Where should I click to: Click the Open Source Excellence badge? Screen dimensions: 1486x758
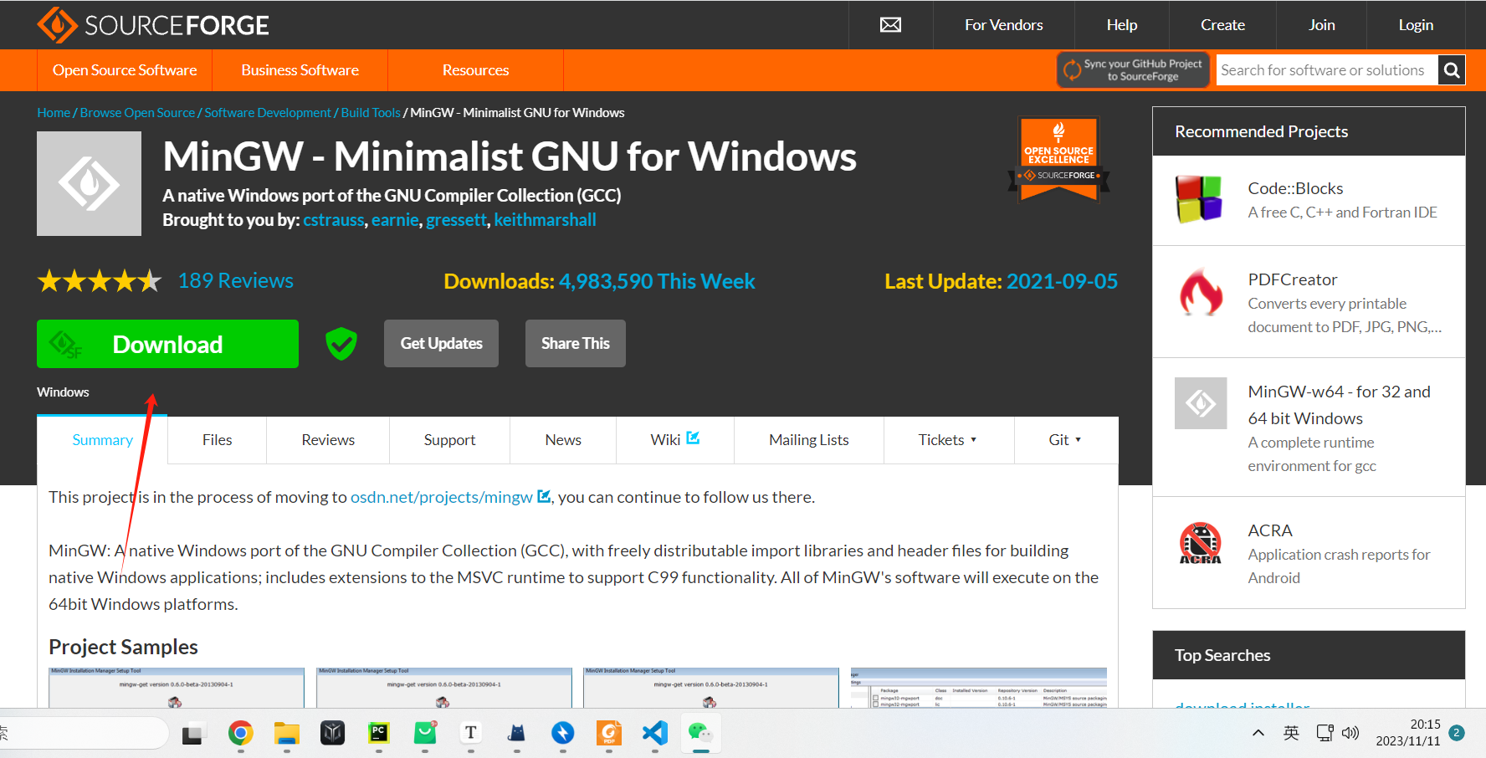coord(1059,159)
